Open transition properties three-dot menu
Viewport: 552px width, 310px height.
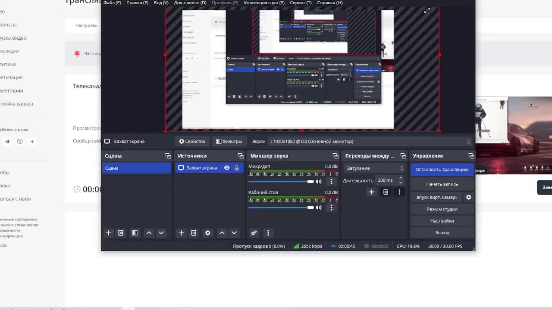(x=399, y=192)
